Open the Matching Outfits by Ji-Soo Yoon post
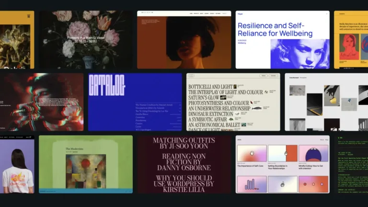Viewport: 368px width, 207px height. tap(184, 143)
